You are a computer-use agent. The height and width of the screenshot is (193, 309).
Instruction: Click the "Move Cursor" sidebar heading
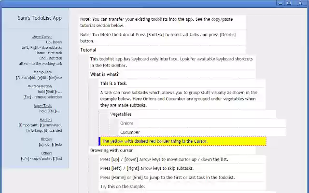pyautogui.click(x=42, y=37)
